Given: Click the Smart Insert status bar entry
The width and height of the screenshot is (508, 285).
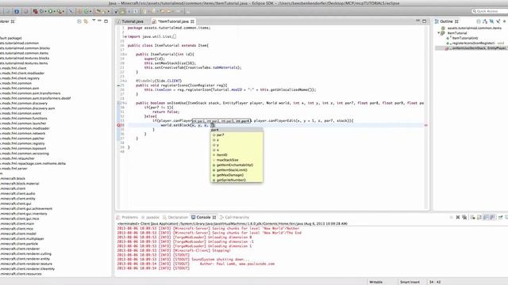Looking at the screenshot, I should tap(410, 282).
